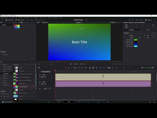157x118 pixels.
Task: Toggle the viewer Loop button
Action: click(x=84, y=64)
